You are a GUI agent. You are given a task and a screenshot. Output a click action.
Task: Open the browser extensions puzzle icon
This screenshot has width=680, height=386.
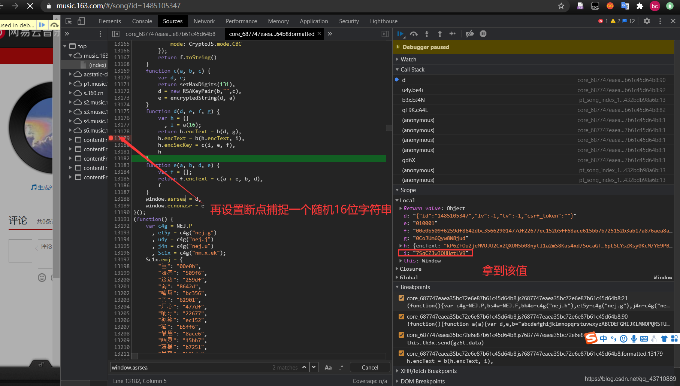point(640,6)
